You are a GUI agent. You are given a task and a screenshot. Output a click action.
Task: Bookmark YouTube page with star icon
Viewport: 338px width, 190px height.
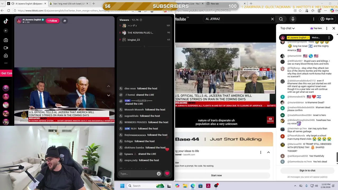coord(300,11)
